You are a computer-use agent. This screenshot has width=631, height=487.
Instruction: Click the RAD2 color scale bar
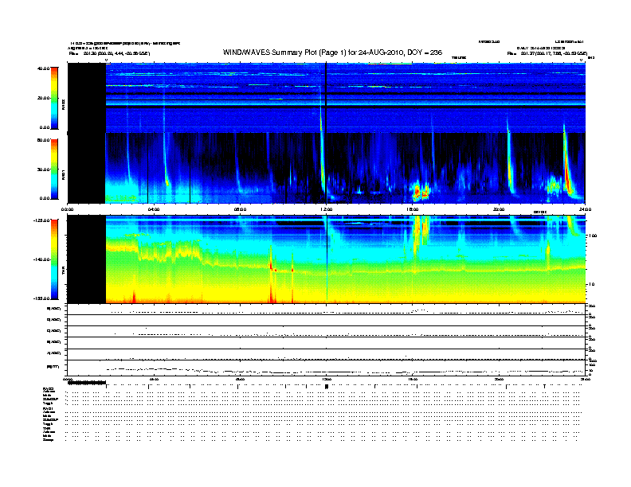coord(54,99)
